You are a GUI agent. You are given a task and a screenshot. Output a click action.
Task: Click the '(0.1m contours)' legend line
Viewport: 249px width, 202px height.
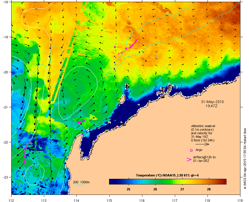tap(202, 130)
